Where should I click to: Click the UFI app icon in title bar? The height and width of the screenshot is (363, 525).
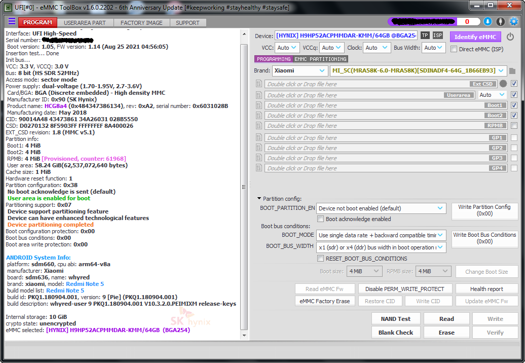tap(9, 7)
